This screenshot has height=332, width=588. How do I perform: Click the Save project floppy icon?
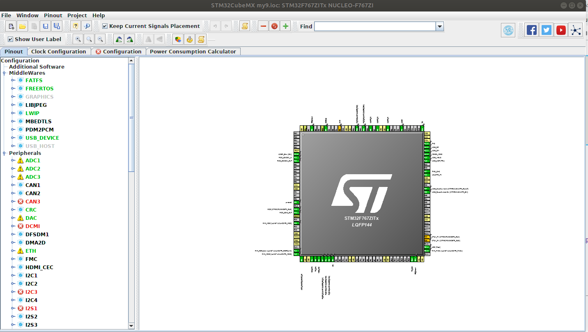46,26
